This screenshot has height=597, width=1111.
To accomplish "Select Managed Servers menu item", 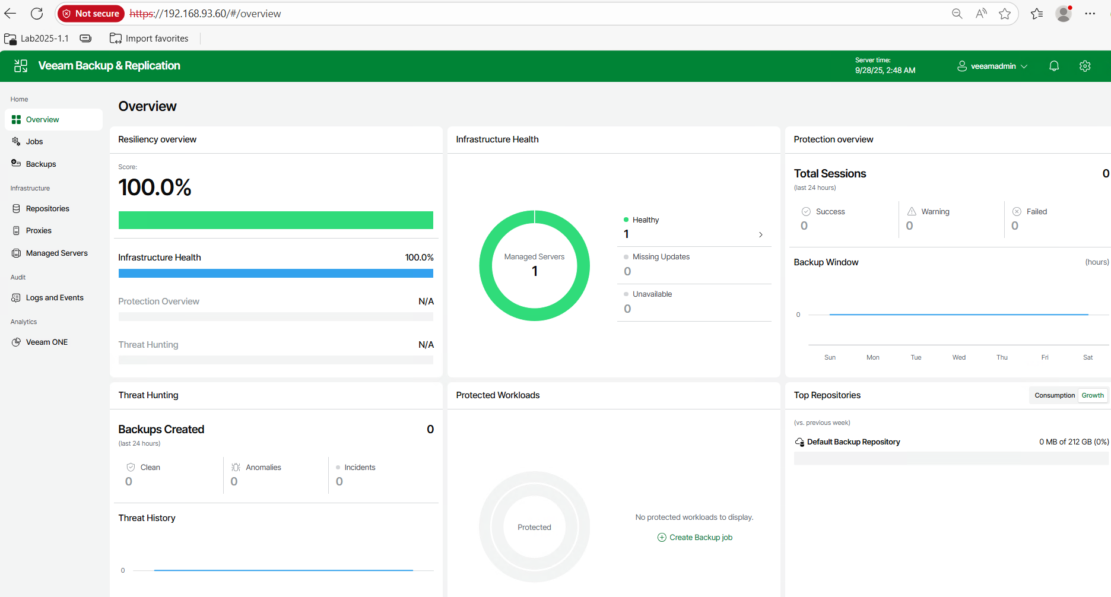I will click(x=56, y=253).
